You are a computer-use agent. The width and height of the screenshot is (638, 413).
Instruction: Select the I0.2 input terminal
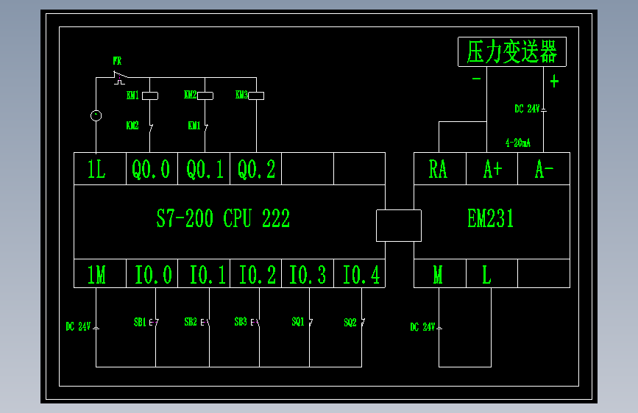pyautogui.click(x=255, y=273)
